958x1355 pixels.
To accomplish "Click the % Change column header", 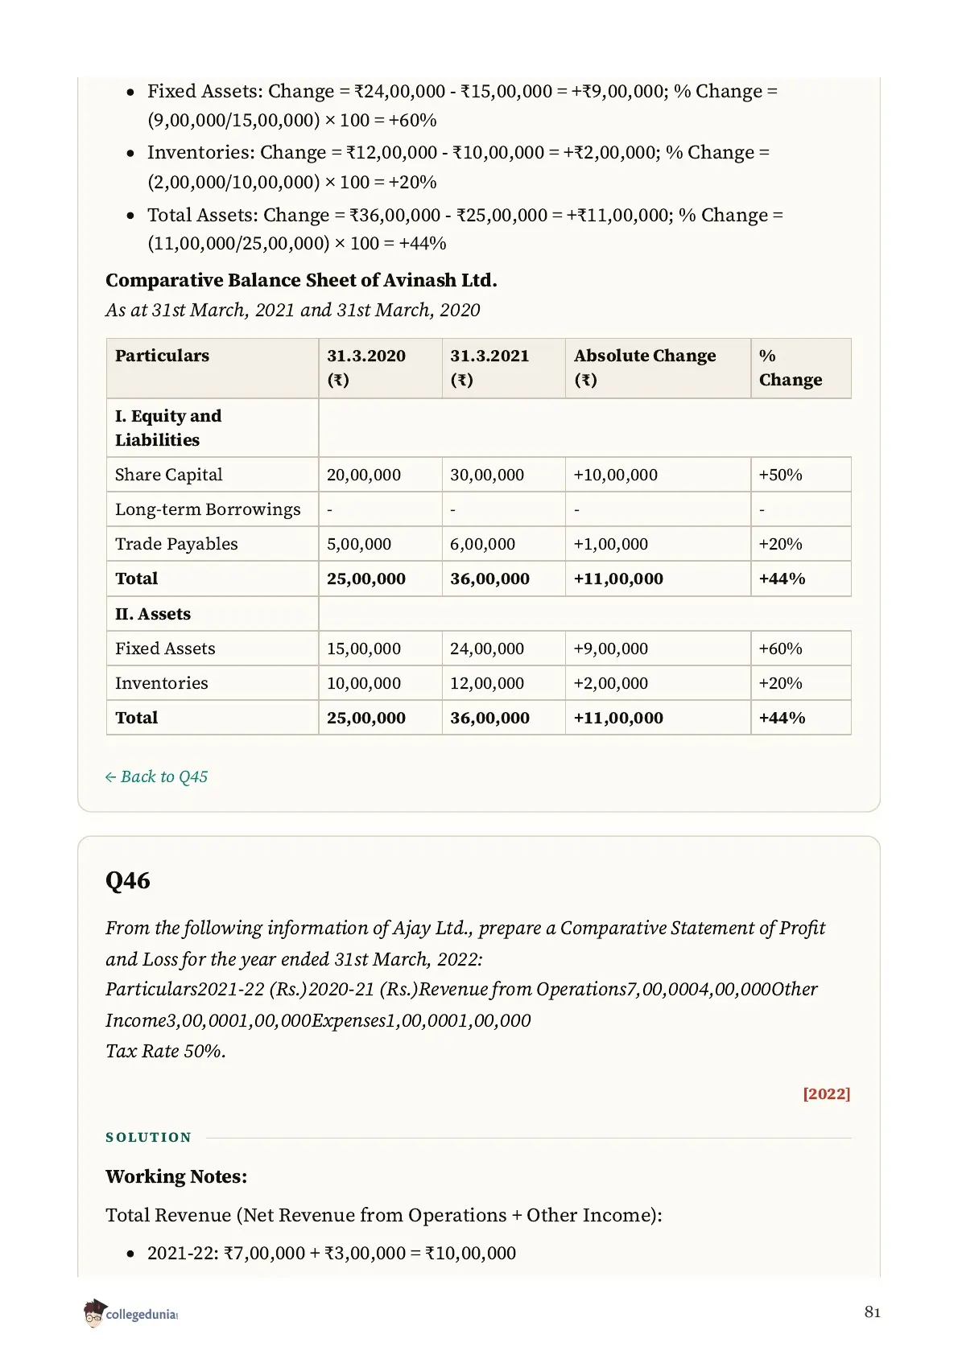I will pyautogui.click(x=800, y=368).
